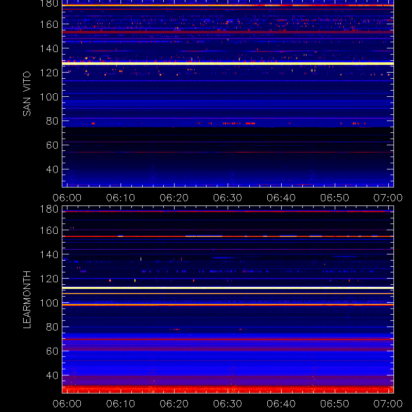
Task: Click the 06:50 time label under Learmonth plot
Action: pyautogui.click(x=334, y=404)
